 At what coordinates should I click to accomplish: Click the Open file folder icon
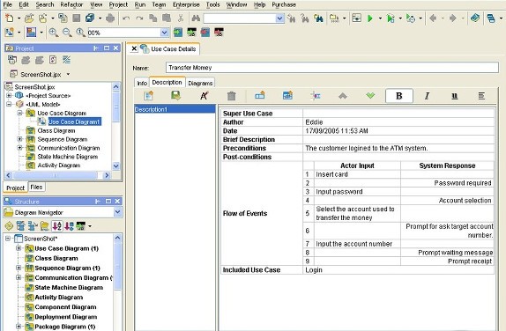29,18
